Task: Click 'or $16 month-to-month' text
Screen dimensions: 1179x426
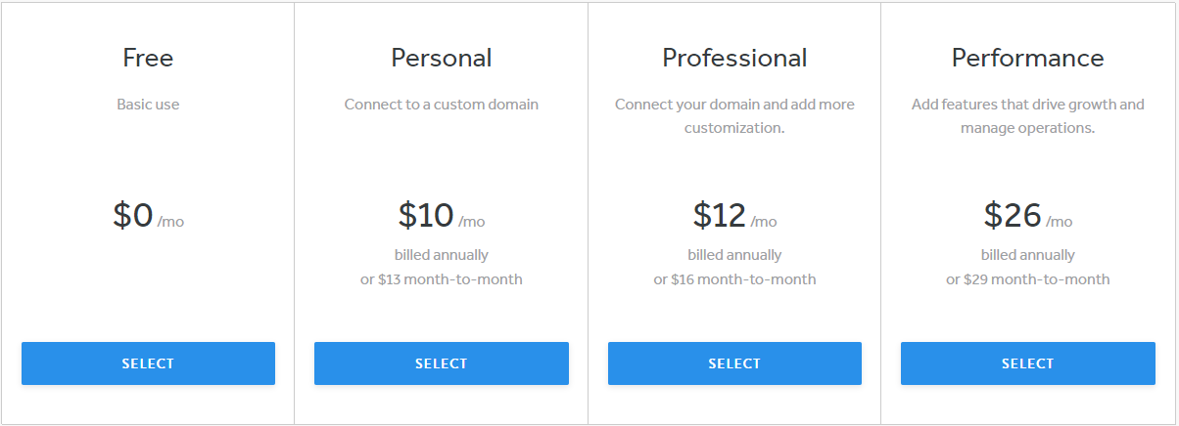Action: pyautogui.click(x=734, y=279)
